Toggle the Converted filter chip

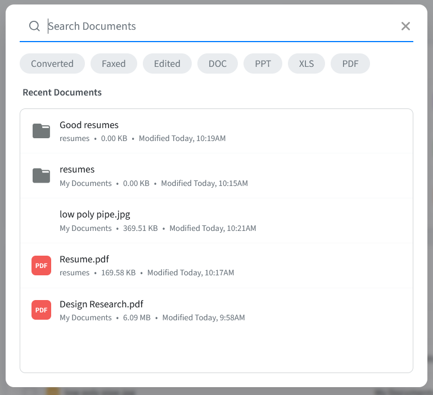(52, 63)
